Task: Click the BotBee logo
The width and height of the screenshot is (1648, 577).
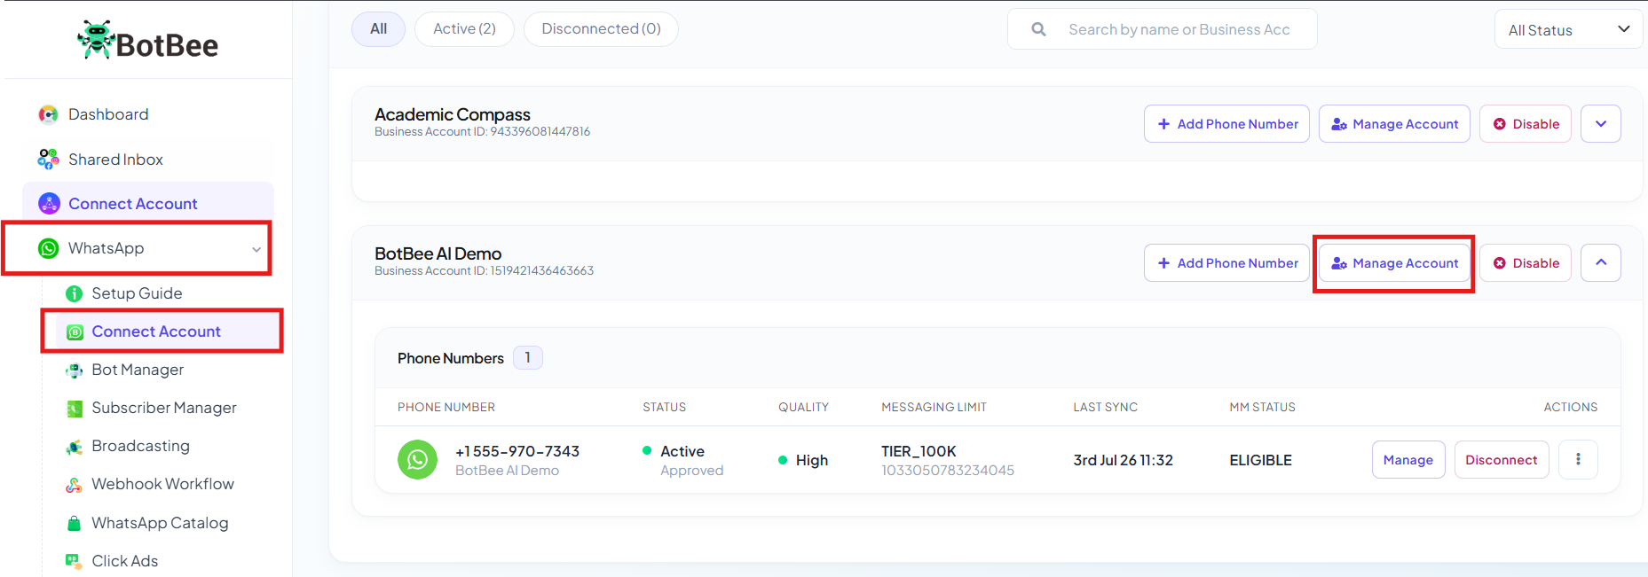Action: click(147, 41)
